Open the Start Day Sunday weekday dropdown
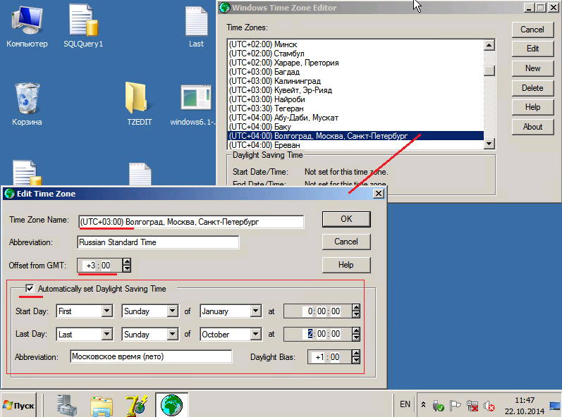The image size is (562, 417). coord(172,311)
